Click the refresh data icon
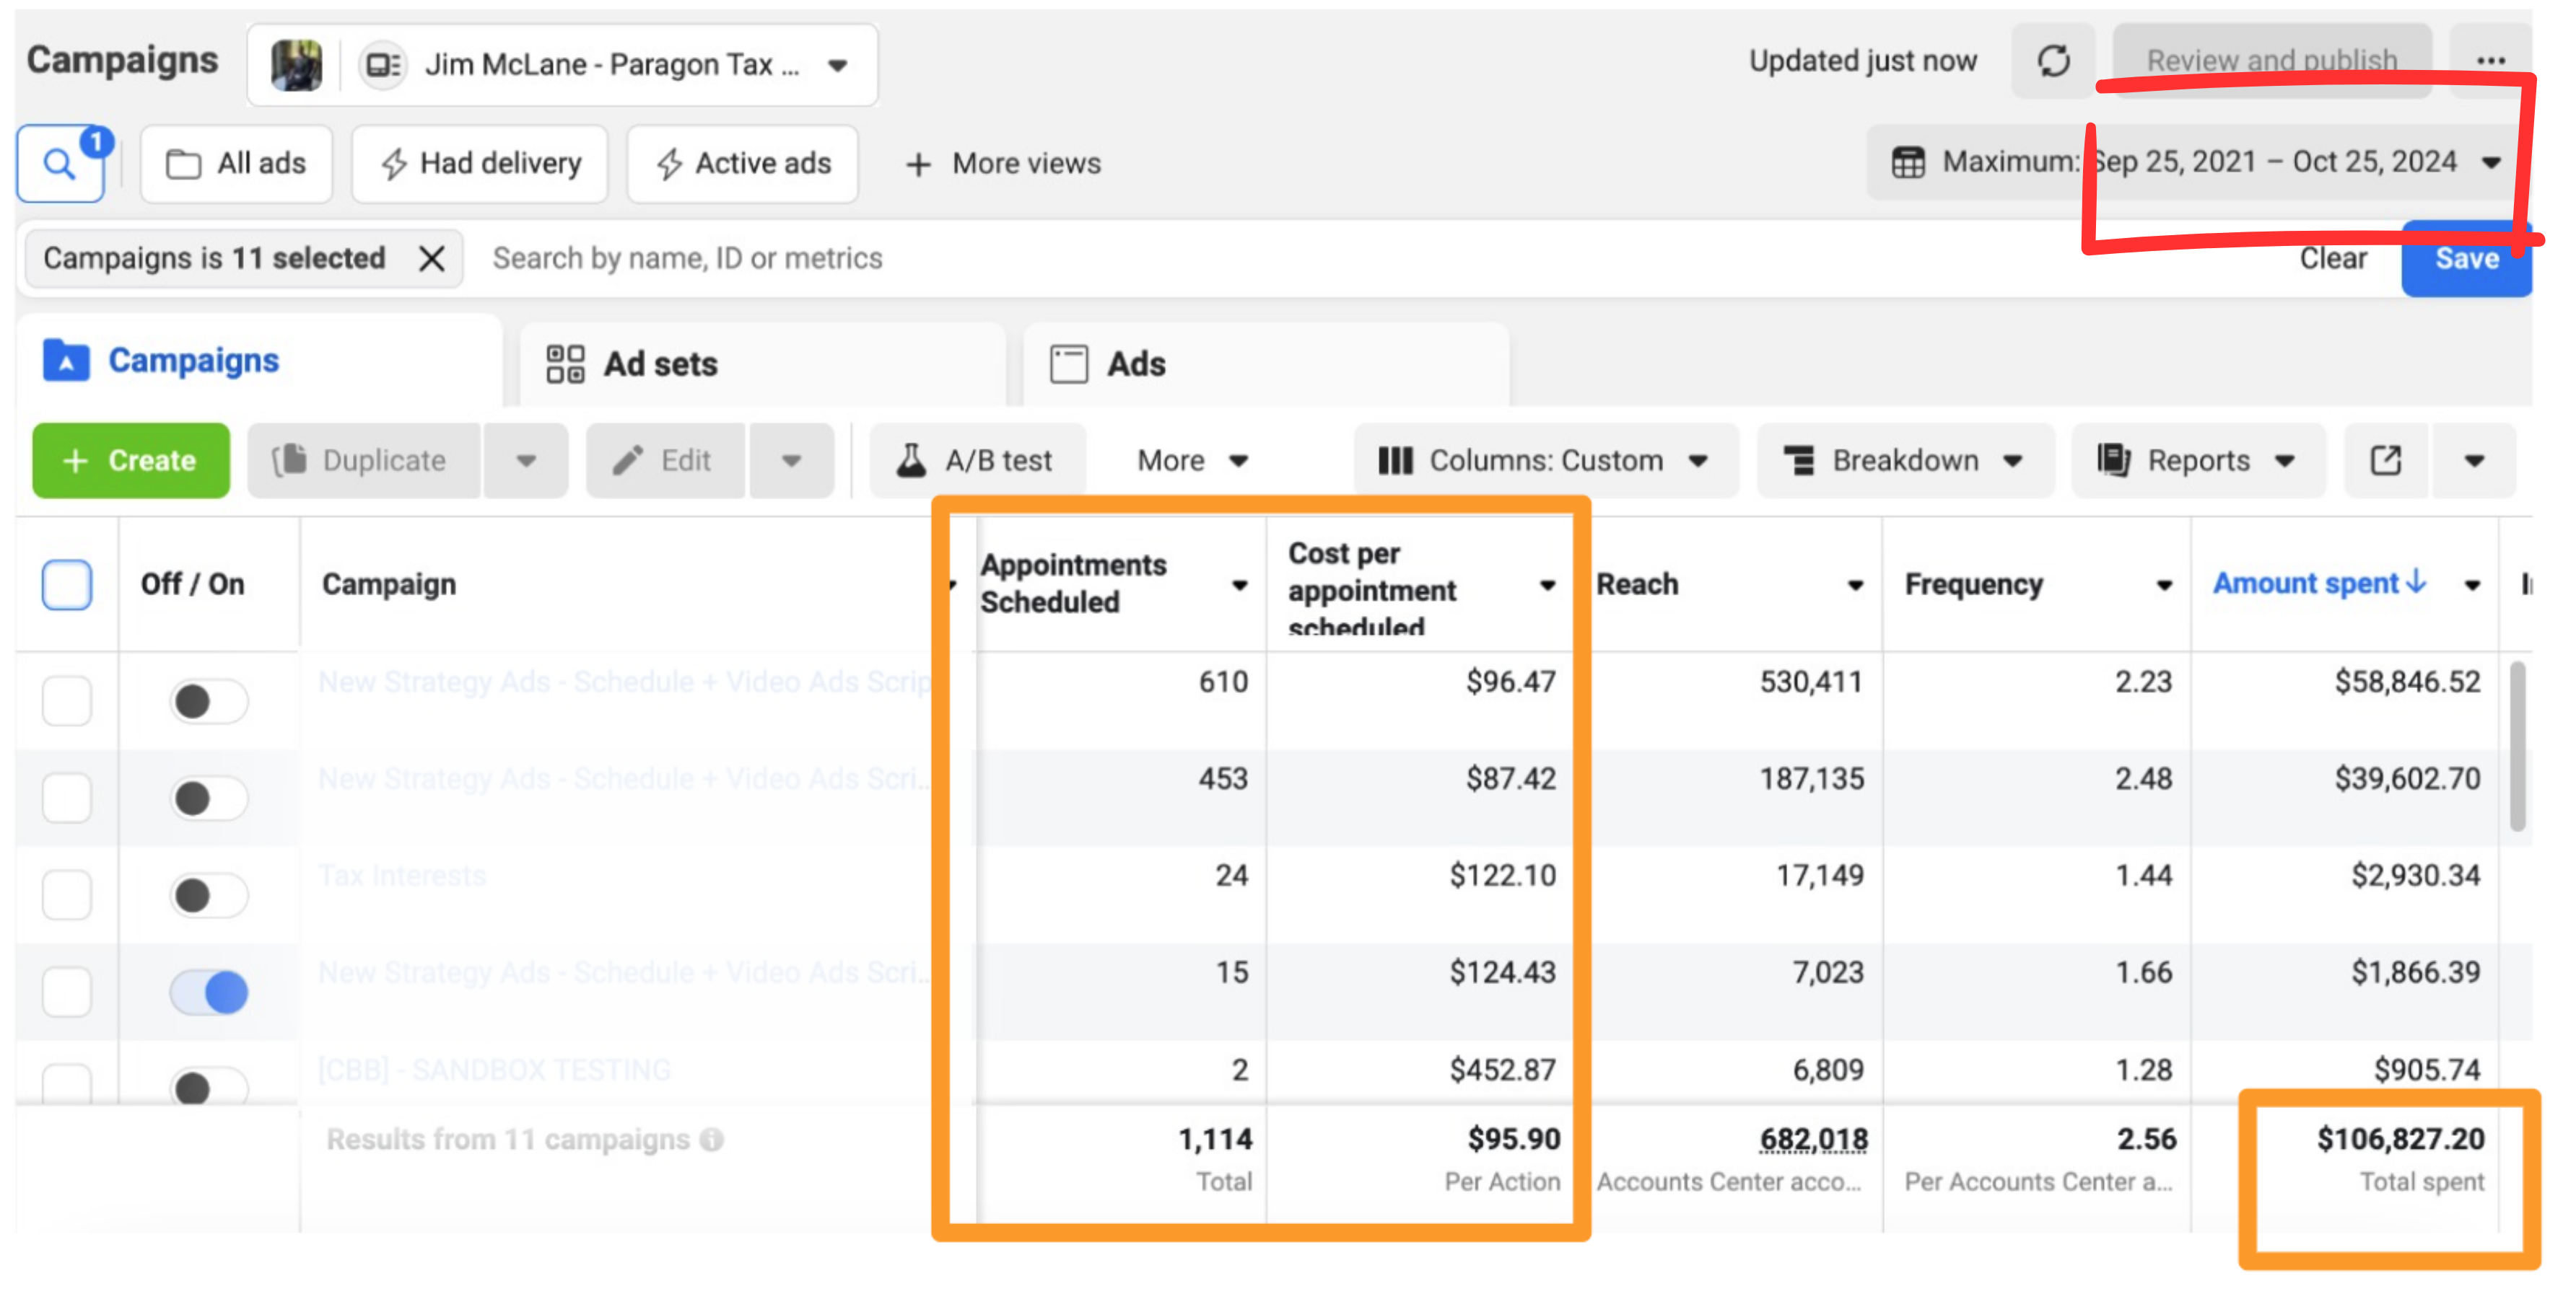 click(2053, 61)
